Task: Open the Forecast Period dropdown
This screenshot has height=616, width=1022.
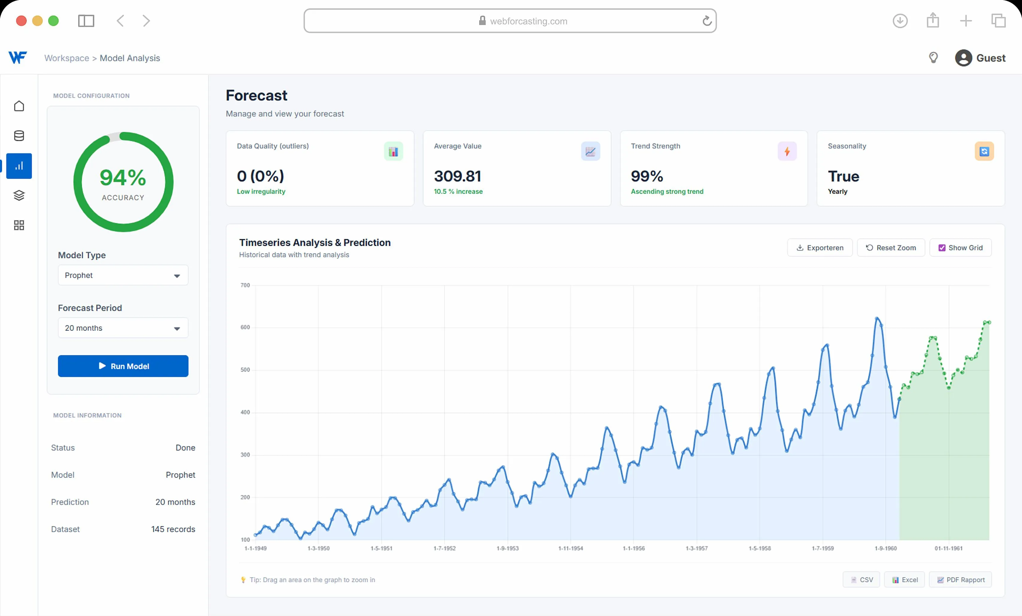Action: click(123, 328)
